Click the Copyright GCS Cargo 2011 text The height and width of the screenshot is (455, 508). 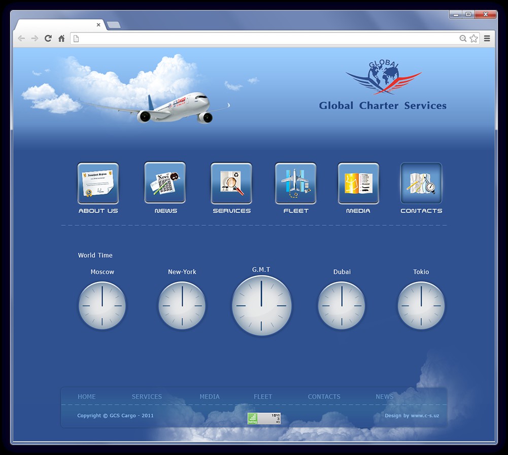[x=115, y=415]
